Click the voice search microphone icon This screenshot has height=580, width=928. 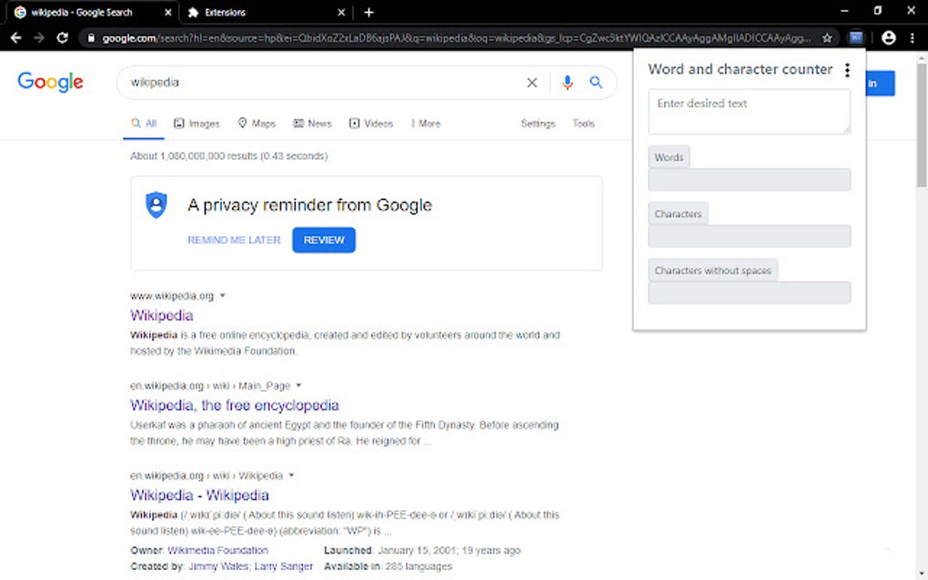(x=567, y=83)
